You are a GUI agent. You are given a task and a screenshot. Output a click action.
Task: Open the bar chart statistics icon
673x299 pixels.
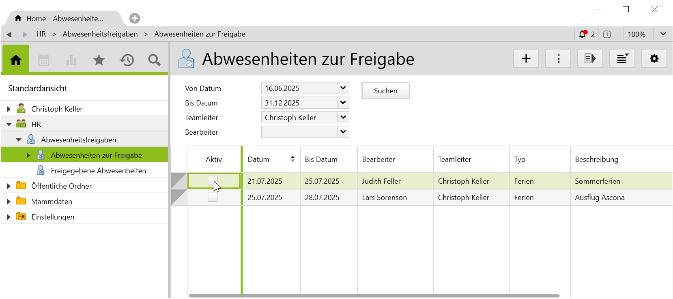tap(71, 60)
